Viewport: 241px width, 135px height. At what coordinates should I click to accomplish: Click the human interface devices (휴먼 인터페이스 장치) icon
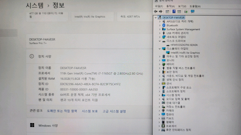163,130
